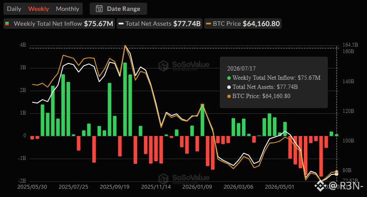Toggle Total Net Assets series visibility
This screenshot has height=197, width=367.
(x=159, y=24)
